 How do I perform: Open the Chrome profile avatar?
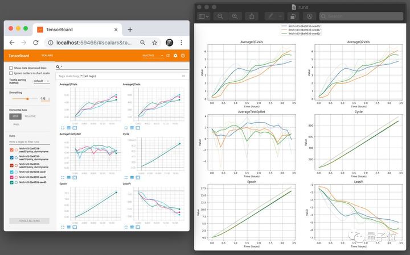170,43
